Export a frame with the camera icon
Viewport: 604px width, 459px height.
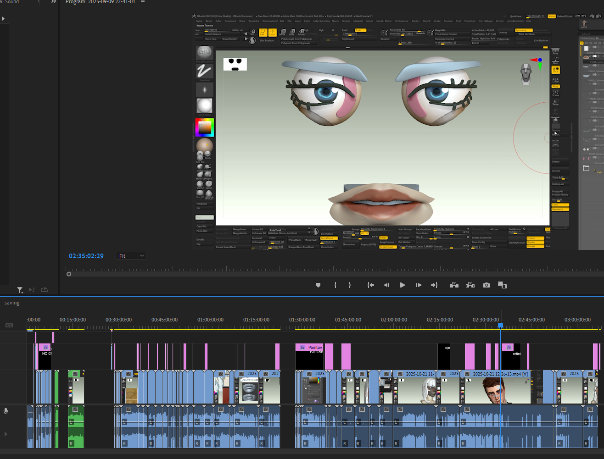tap(487, 285)
